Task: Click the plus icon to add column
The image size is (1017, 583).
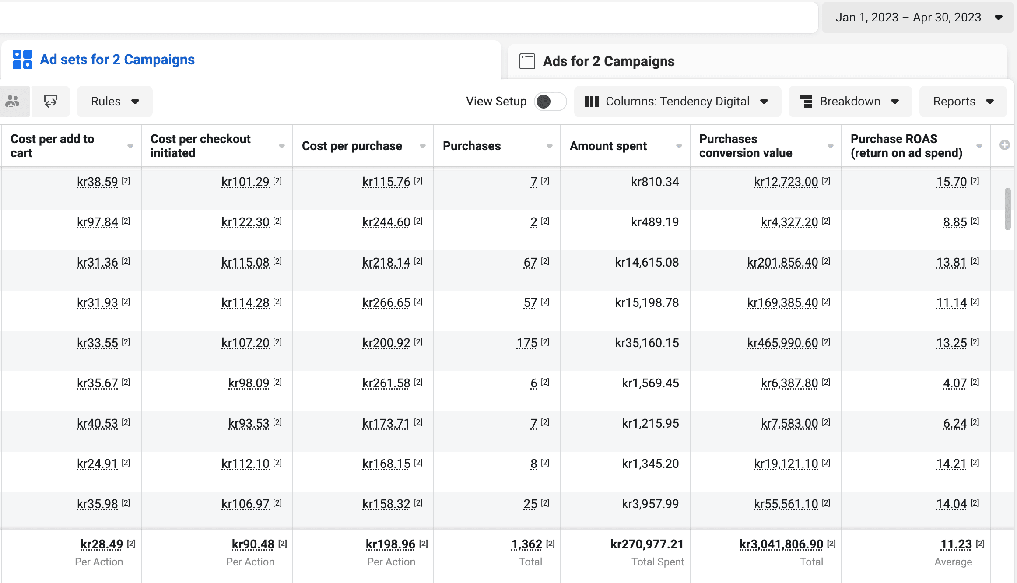Action: pos(1004,145)
